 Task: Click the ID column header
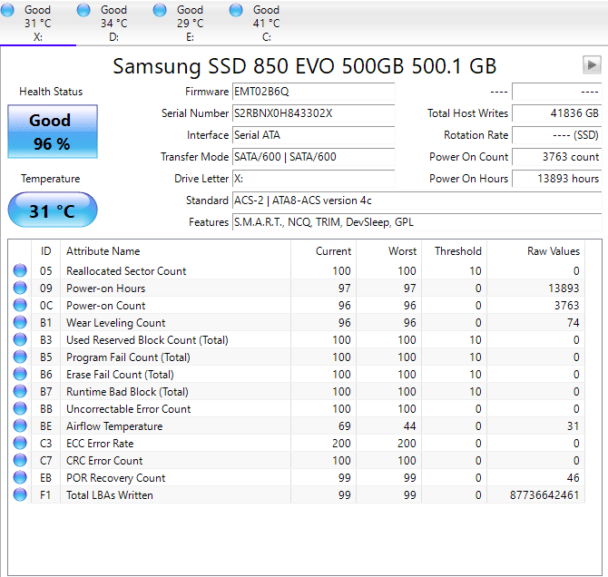click(45, 251)
